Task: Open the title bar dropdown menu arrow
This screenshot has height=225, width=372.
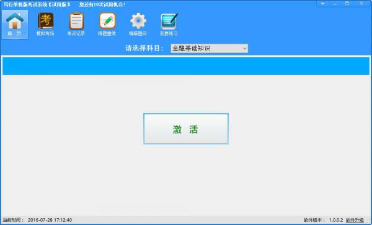Action: [x=322, y=4]
